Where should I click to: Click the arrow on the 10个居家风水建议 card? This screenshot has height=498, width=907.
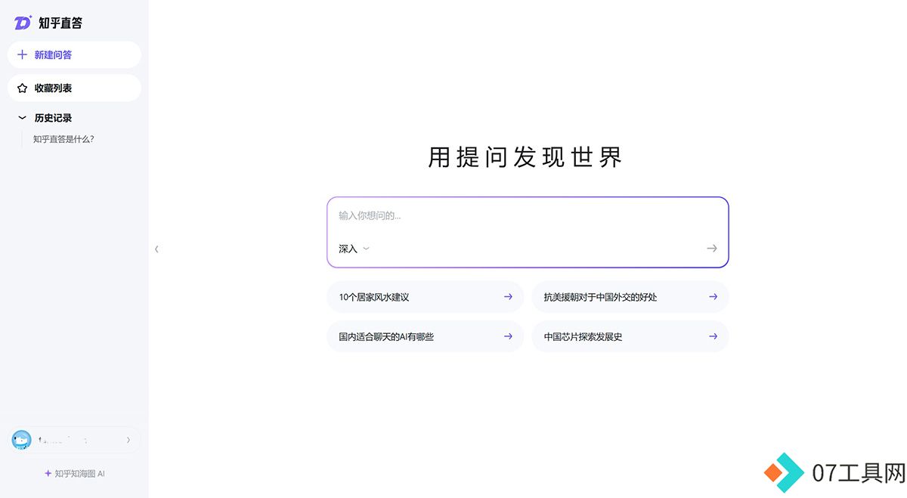tap(508, 297)
